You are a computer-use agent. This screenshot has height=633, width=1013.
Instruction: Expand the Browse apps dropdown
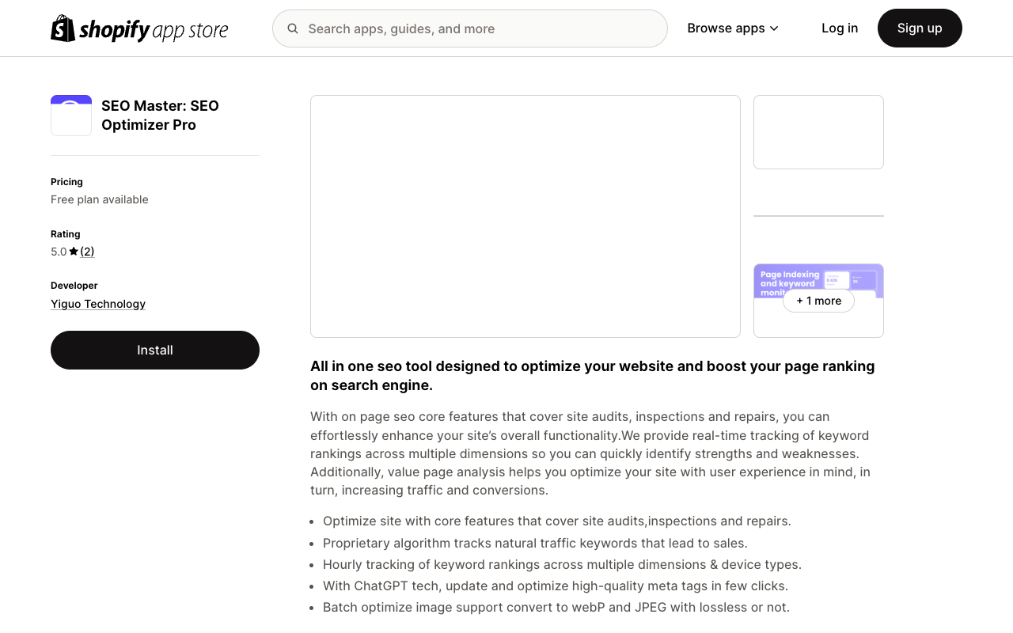[x=733, y=28]
